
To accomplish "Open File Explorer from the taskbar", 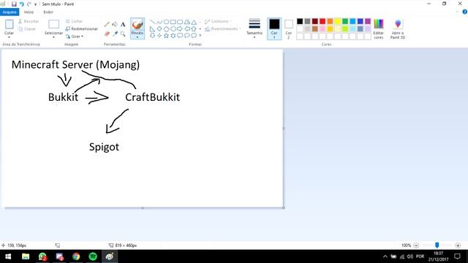I will coord(26,256).
